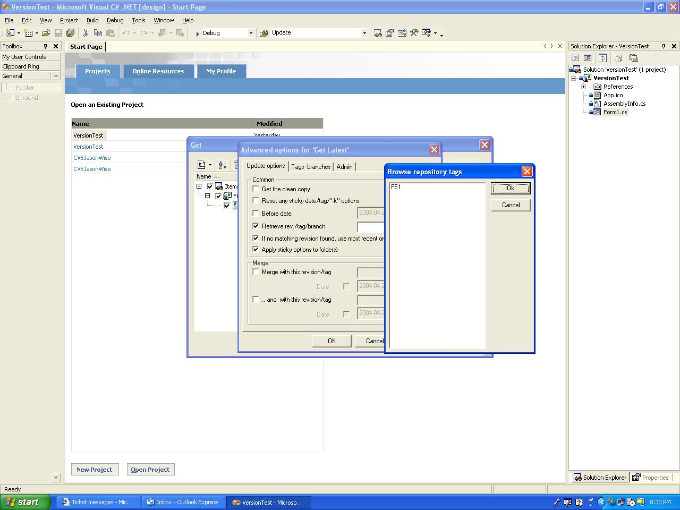The image size is (680, 510).
Task: Uncheck the 'Retrieve rev./tag/branch' checkbox
Action: point(256,226)
